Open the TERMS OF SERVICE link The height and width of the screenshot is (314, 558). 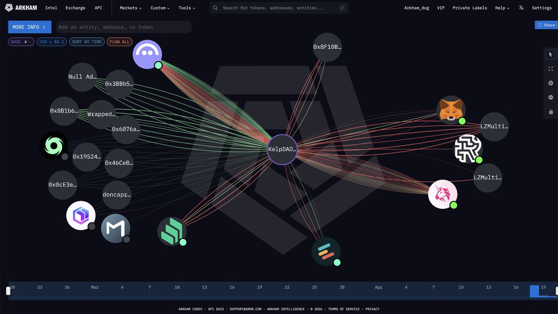tap(344, 309)
